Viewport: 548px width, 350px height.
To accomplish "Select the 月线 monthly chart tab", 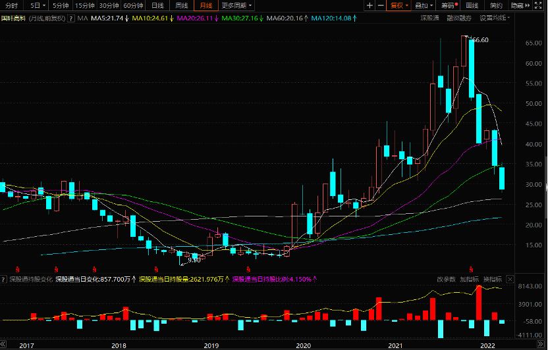I will pyautogui.click(x=206, y=5).
